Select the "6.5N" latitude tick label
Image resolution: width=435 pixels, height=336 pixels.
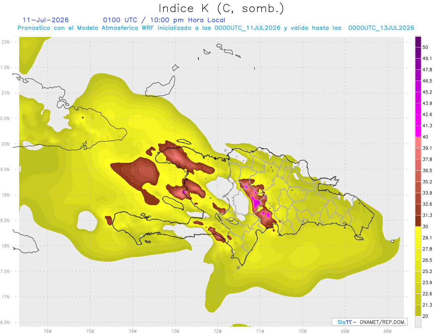(x=5, y=322)
